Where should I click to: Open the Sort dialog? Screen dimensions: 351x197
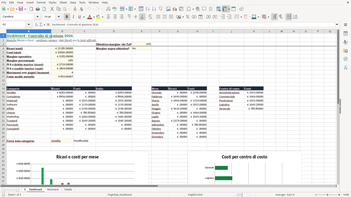pos(141,9)
